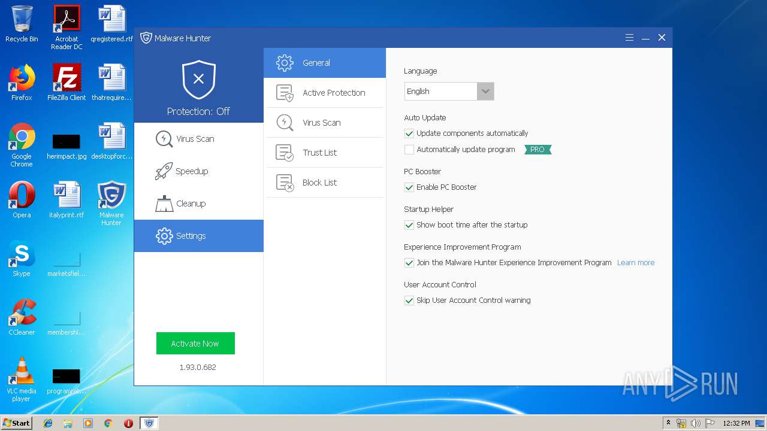This screenshot has height=431, width=767.
Task: Click the PRO badge
Action: pos(537,150)
